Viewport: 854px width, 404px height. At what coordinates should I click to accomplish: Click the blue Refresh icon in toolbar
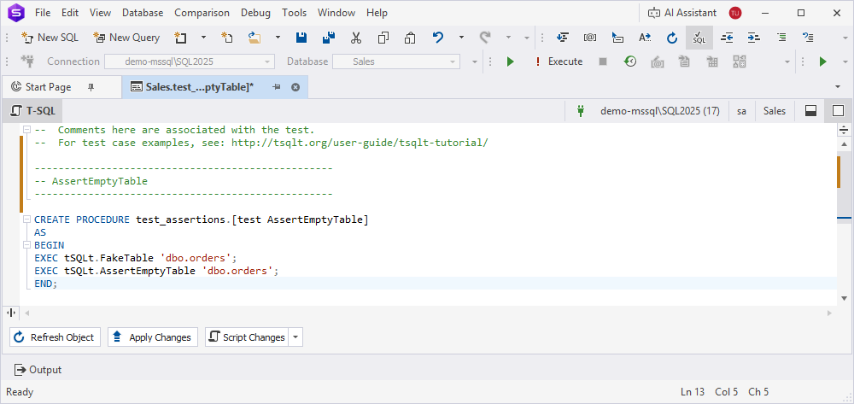tap(672, 38)
